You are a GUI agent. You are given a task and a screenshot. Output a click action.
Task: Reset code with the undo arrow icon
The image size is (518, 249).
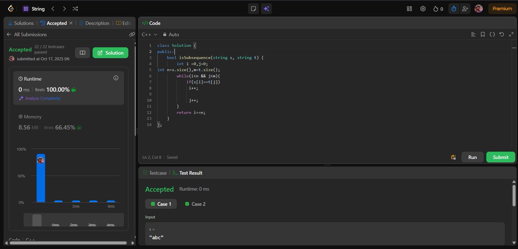coord(502,34)
